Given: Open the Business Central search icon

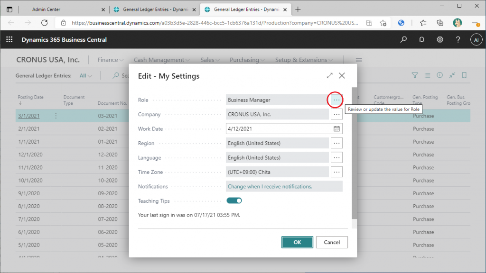Looking at the screenshot, I should point(403,39).
